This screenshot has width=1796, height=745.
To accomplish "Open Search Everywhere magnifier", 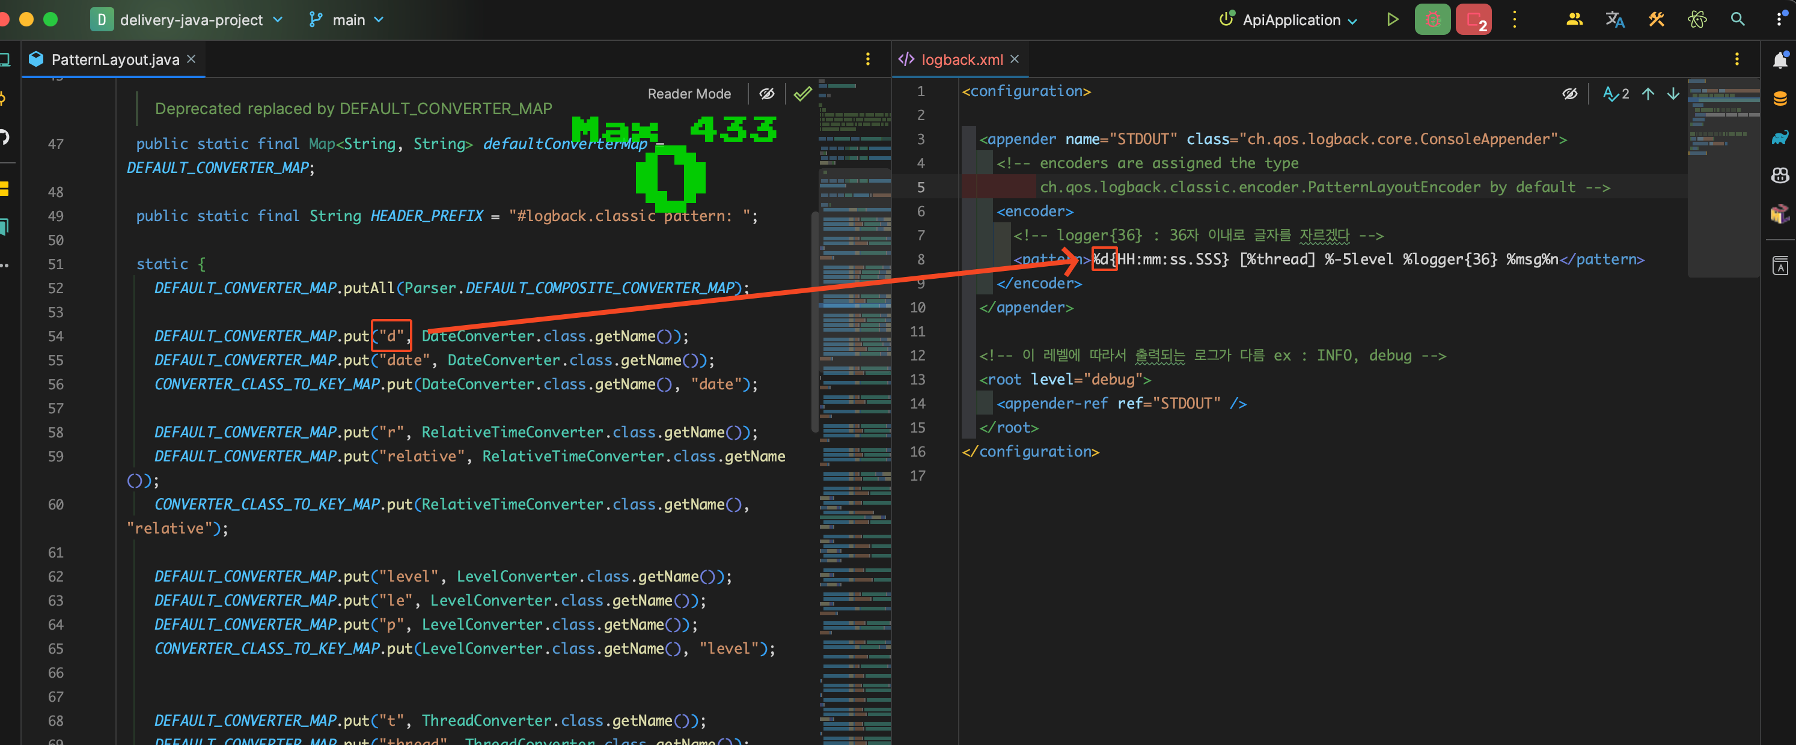I will pos(1738,19).
